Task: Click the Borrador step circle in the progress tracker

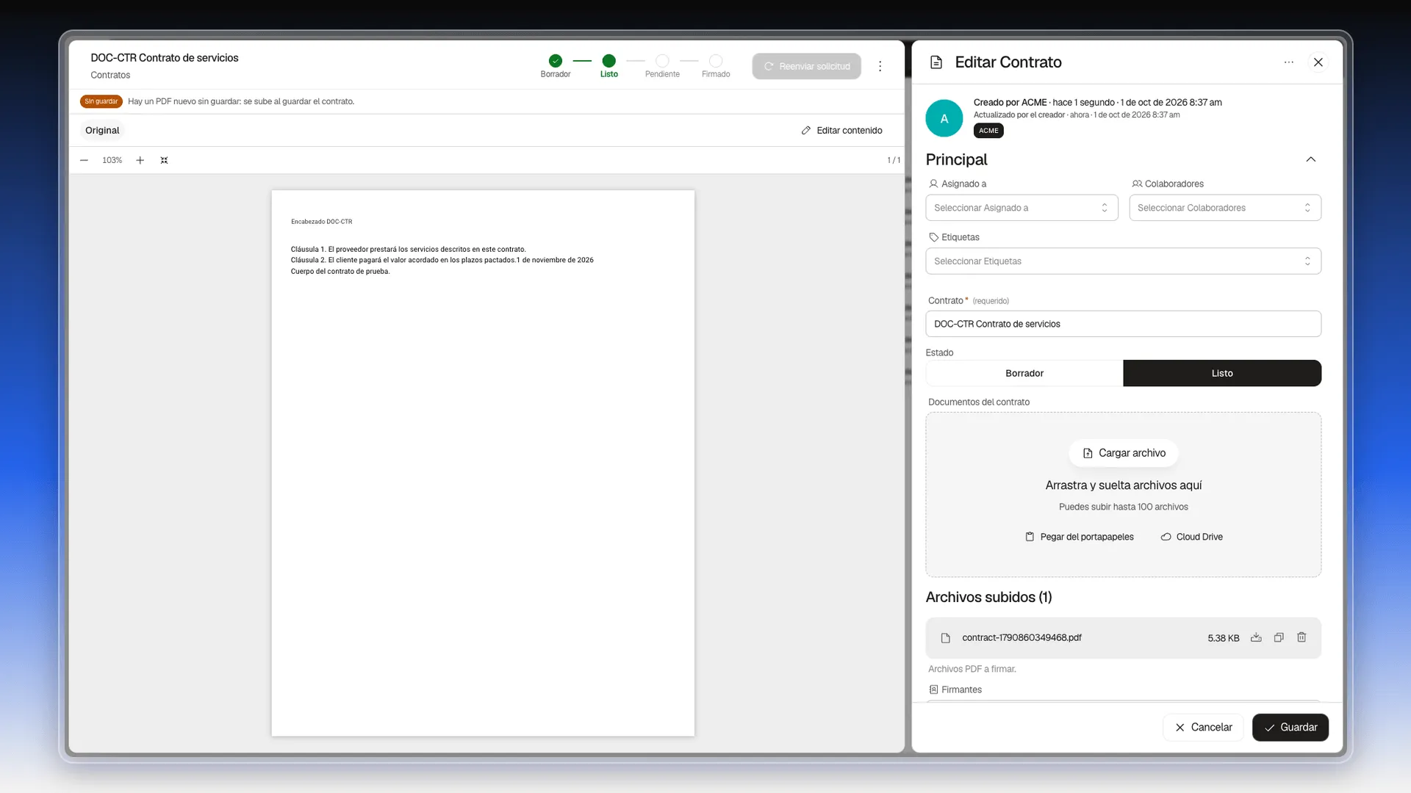Action: point(556,61)
